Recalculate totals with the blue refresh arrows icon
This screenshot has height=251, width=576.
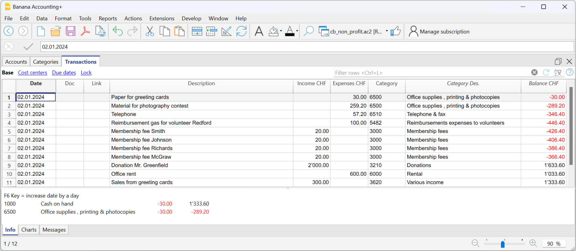tap(241, 31)
